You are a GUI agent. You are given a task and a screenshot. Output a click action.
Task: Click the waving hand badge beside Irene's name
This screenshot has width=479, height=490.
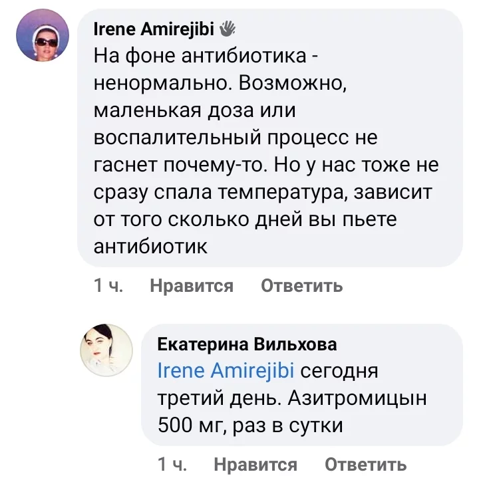tap(228, 29)
